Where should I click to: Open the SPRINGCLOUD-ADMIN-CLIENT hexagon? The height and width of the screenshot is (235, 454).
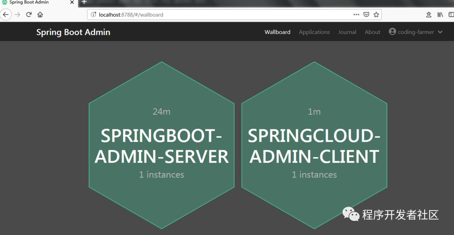pos(314,145)
